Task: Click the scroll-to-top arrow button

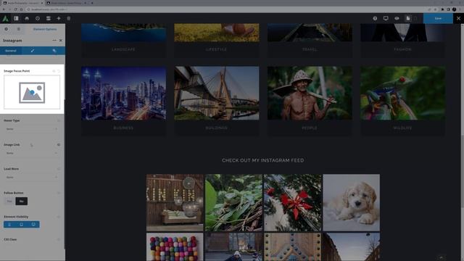Action: [442, 258]
